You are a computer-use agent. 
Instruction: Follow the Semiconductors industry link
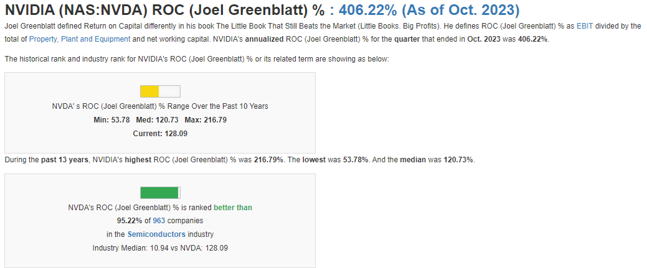tap(156, 234)
